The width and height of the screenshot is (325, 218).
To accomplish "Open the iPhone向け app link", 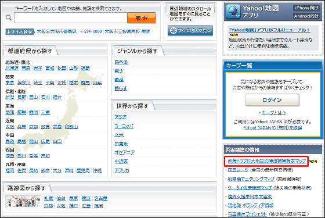I will tap(306, 8).
